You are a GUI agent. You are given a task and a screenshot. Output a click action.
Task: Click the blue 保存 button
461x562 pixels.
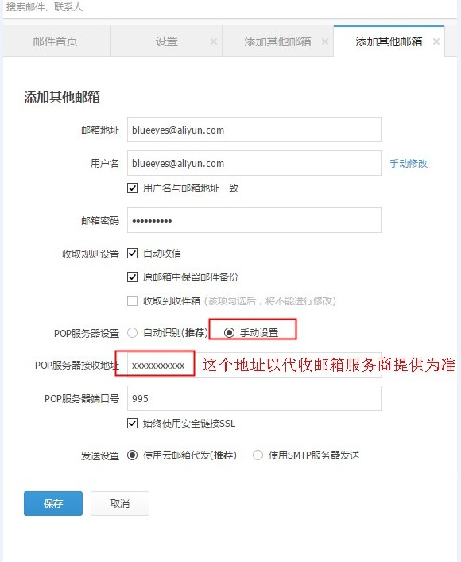(53, 504)
